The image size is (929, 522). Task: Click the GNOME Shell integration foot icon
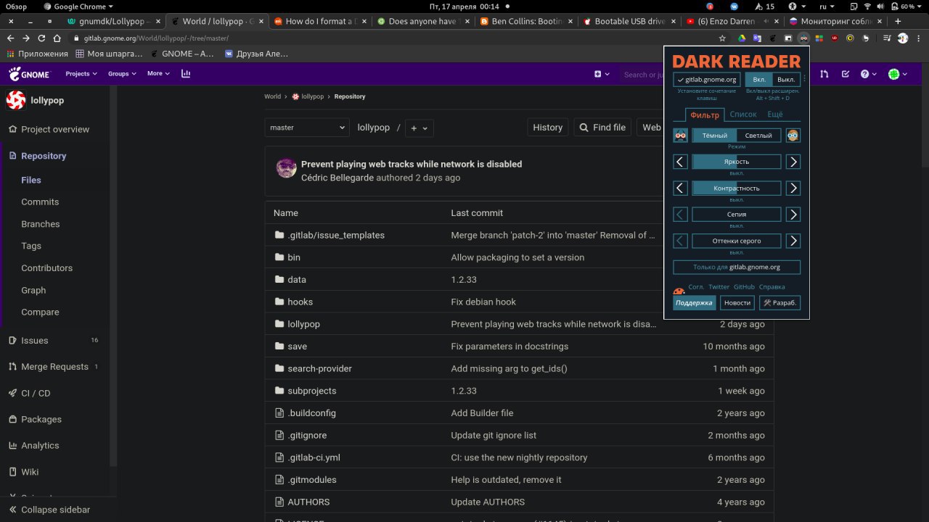click(x=773, y=38)
